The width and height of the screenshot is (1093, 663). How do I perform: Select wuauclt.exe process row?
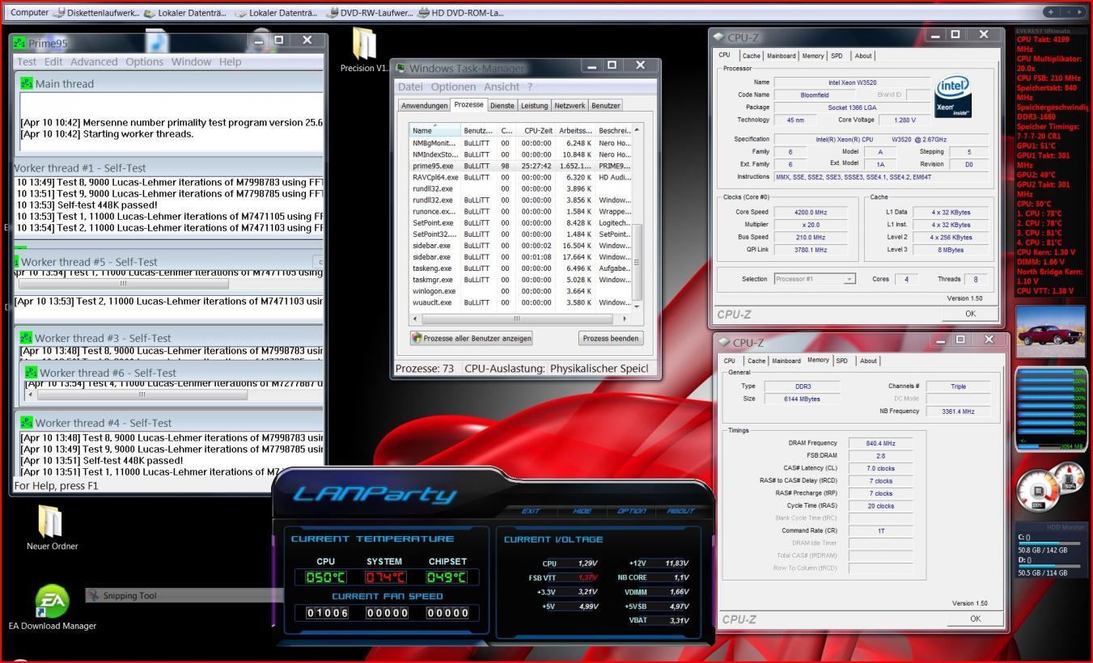[520, 302]
